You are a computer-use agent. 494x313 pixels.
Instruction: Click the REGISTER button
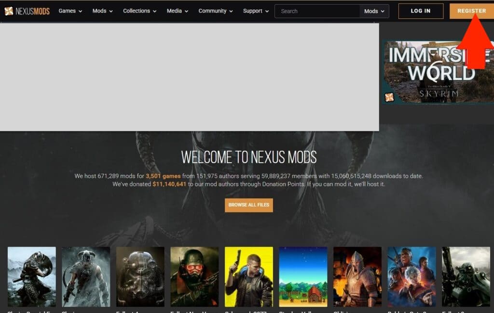[x=471, y=11]
